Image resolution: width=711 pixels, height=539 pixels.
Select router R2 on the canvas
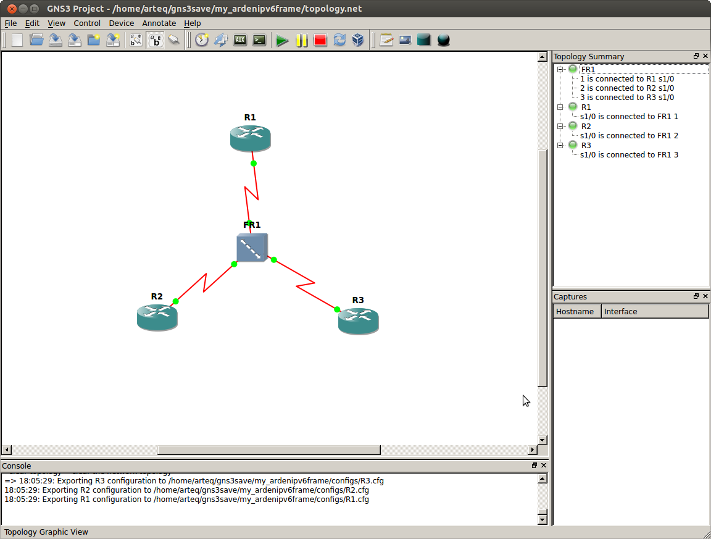click(x=157, y=317)
